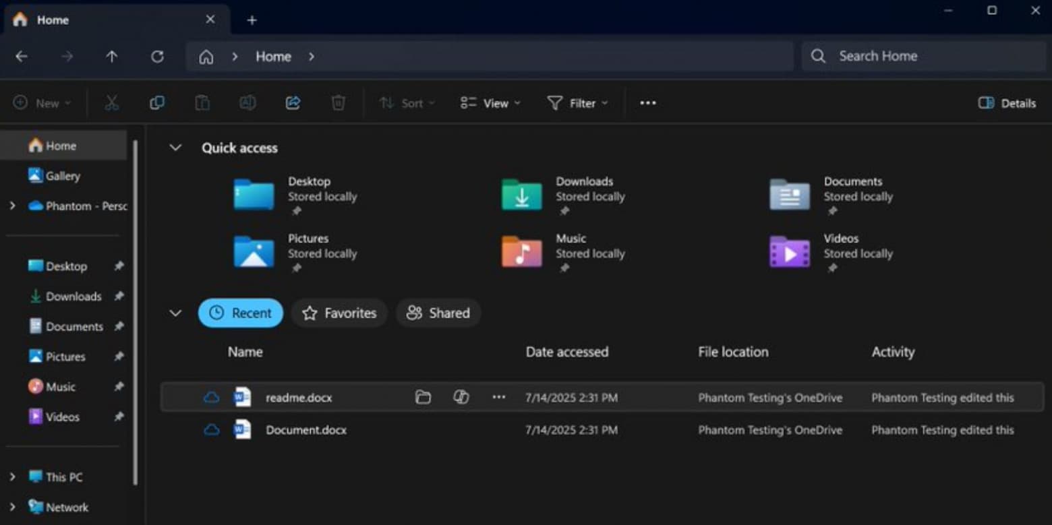
Task: Click the navigation pane scrollbar
Action: pos(135,312)
